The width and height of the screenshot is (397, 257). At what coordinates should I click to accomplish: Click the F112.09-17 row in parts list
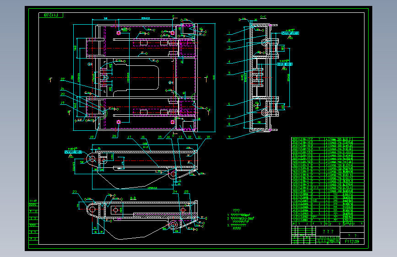coord(328,139)
